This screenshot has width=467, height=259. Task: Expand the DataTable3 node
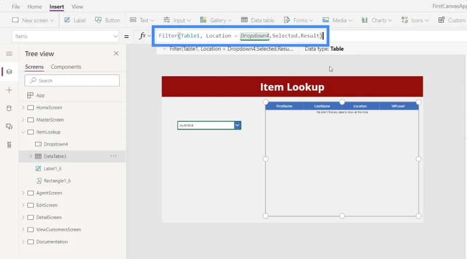click(30, 156)
